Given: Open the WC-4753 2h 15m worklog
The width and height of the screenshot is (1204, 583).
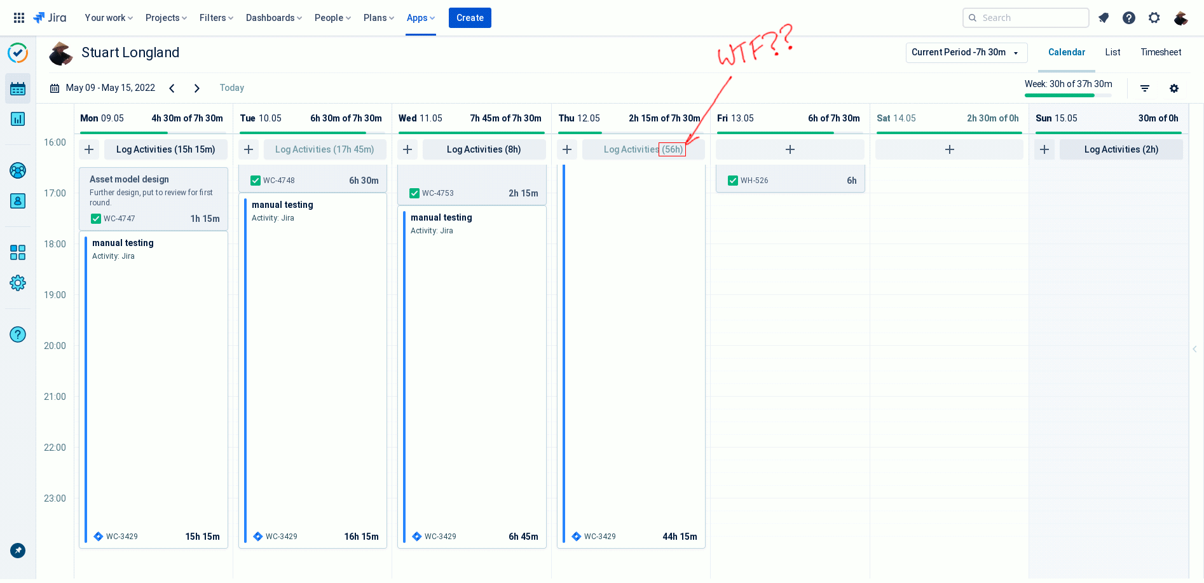Looking at the screenshot, I should pyautogui.click(x=471, y=185).
